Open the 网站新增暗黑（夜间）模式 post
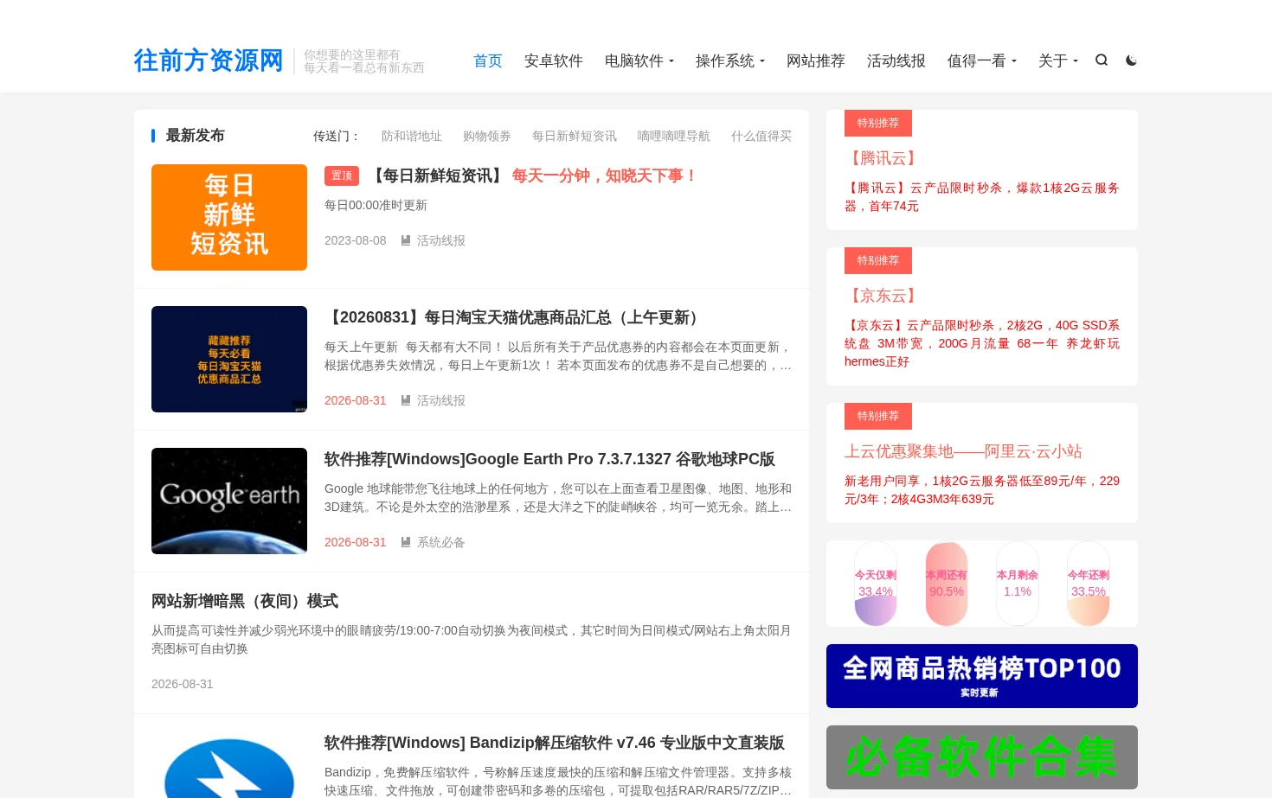Screen dimensions: 1272x798 245,601
